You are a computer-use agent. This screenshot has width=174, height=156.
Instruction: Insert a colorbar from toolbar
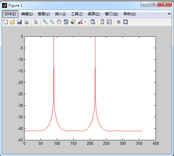[x=102, y=22]
